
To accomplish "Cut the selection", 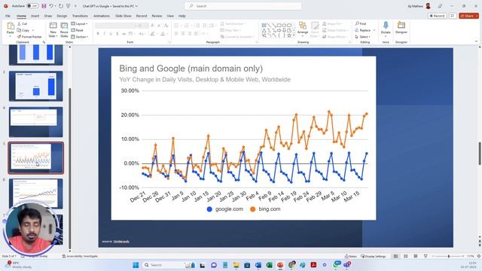I will pyautogui.click(x=22, y=23).
